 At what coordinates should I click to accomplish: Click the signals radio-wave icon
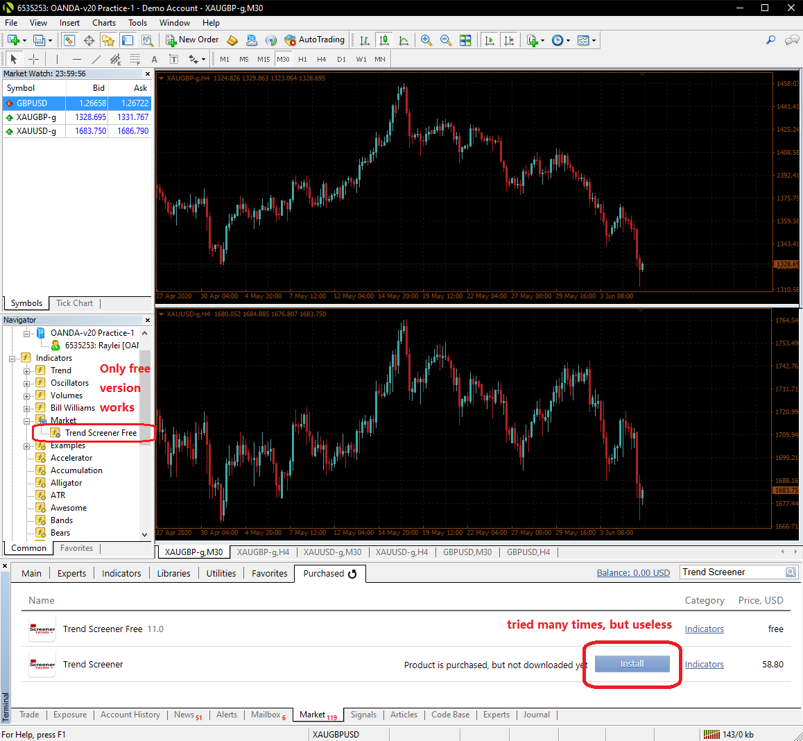[271, 40]
